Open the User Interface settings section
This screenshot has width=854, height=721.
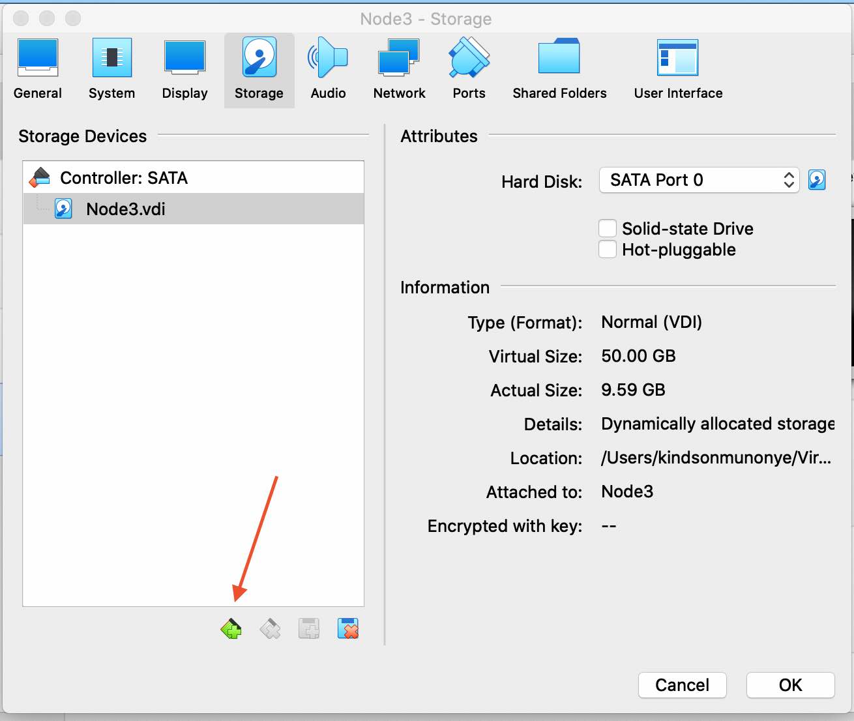point(678,69)
